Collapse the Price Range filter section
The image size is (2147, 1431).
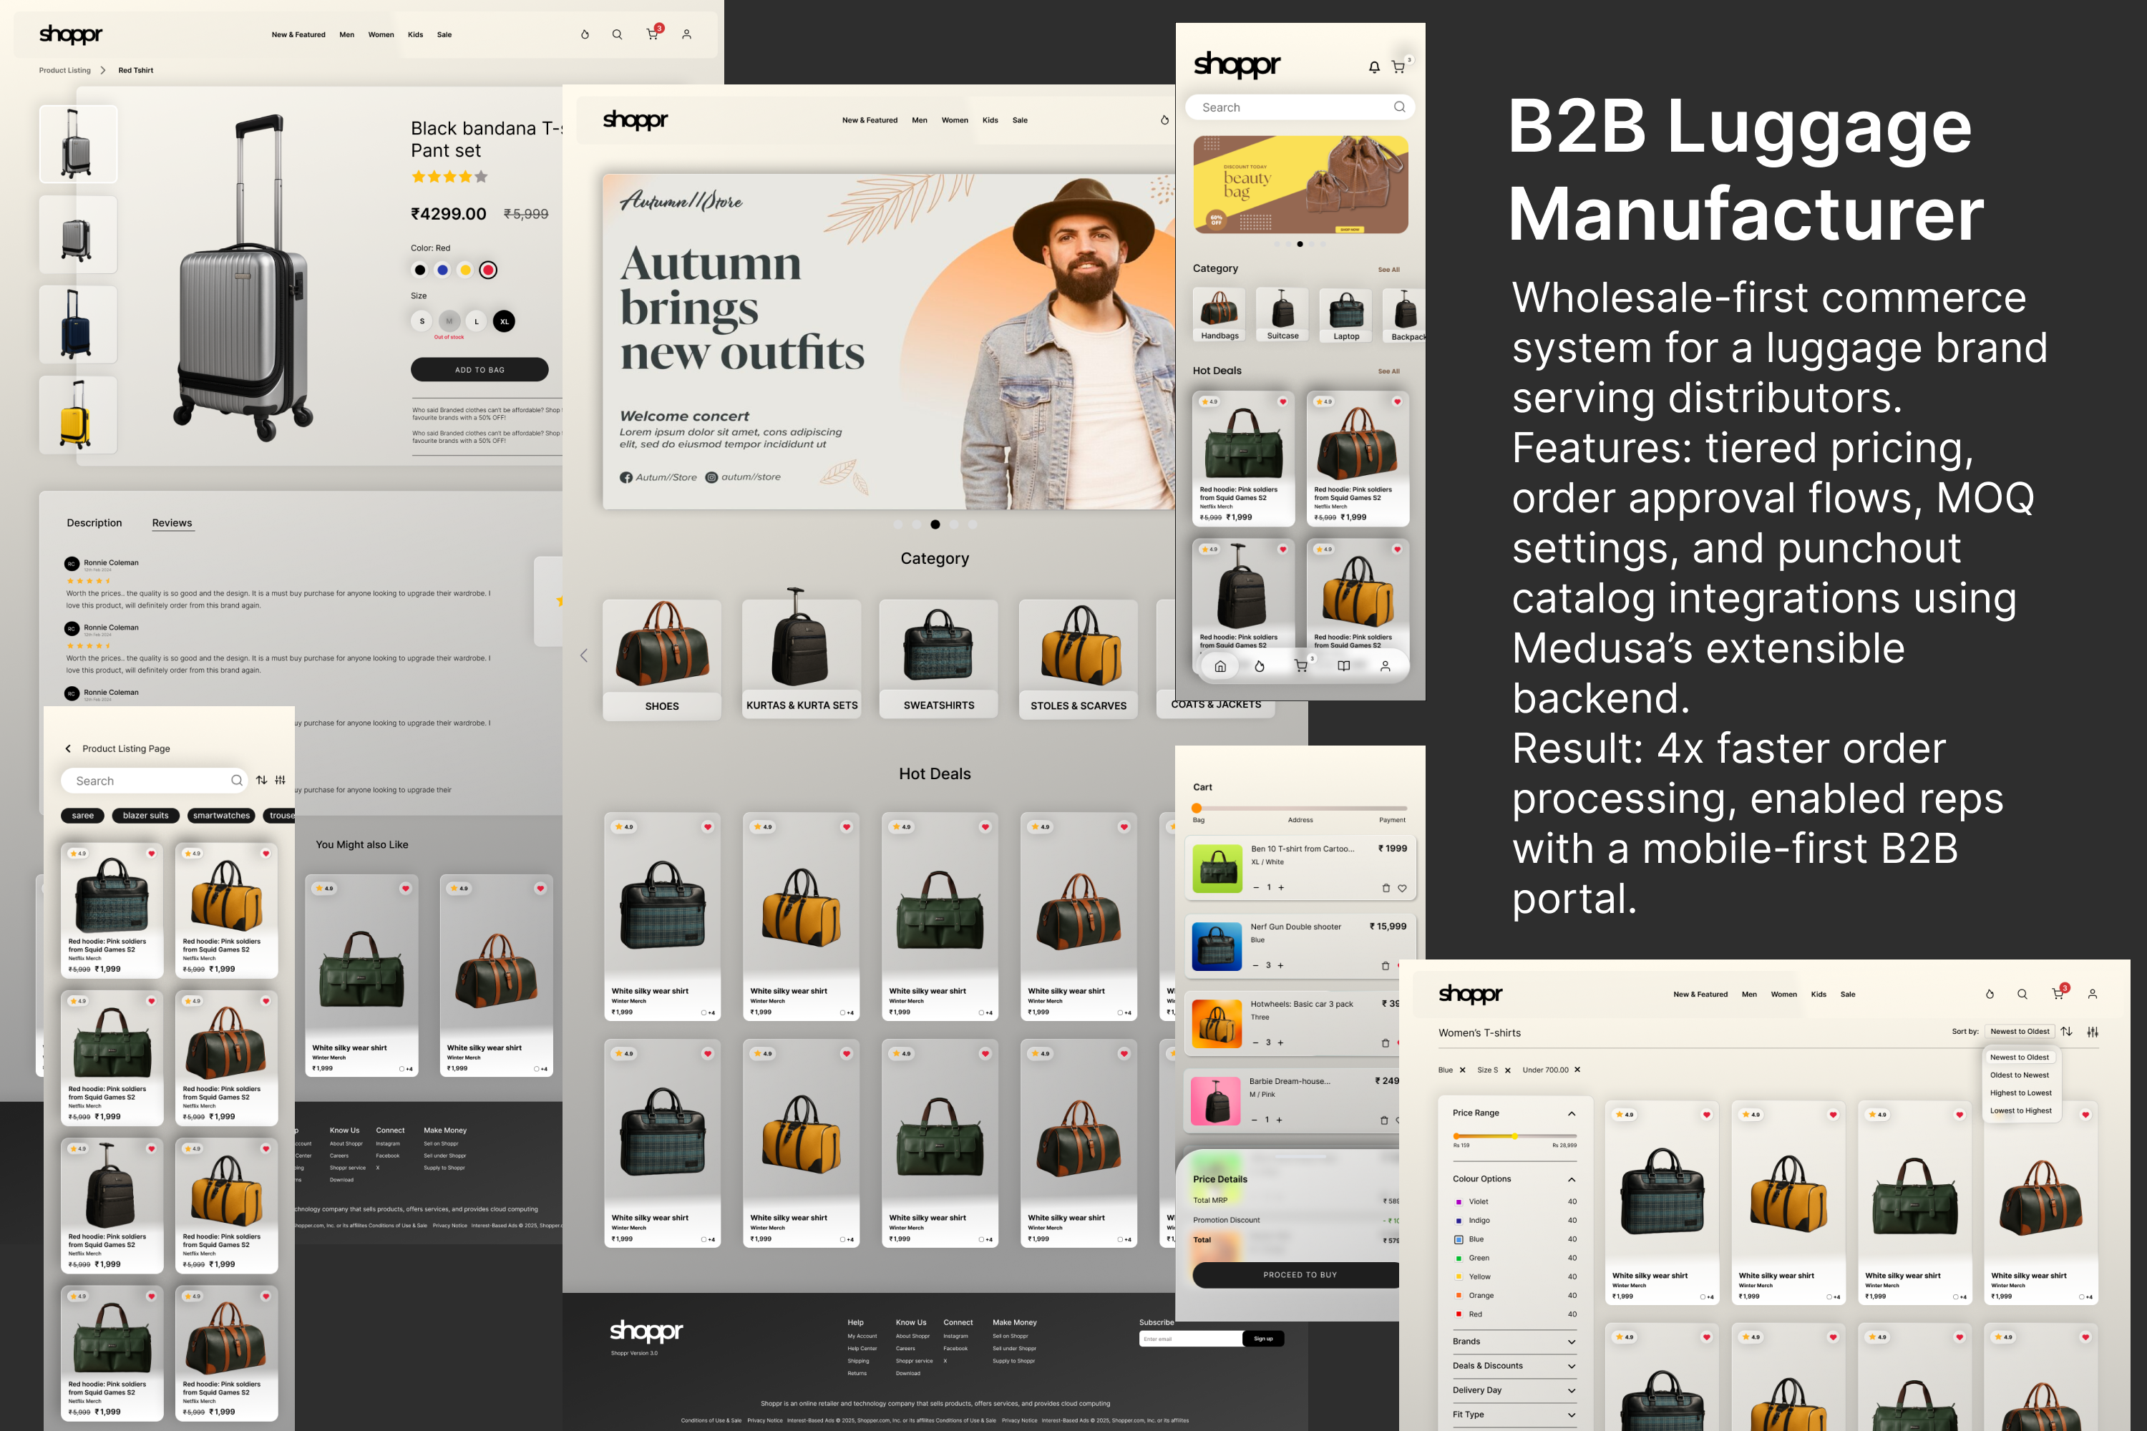[1571, 1113]
